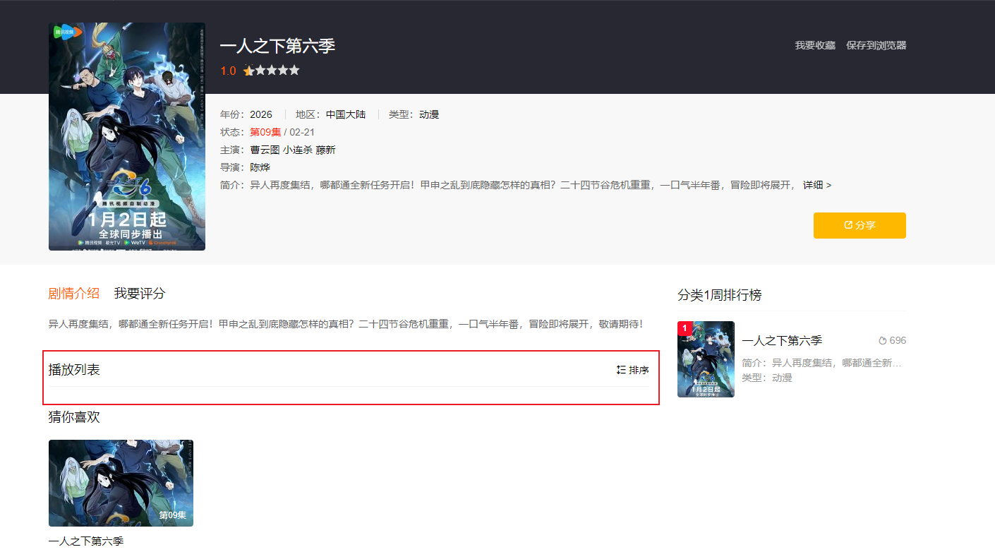Open the 详细 > synopsis link
Image resolution: width=995 pixels, height=552 pixels.
click(817, 185)
